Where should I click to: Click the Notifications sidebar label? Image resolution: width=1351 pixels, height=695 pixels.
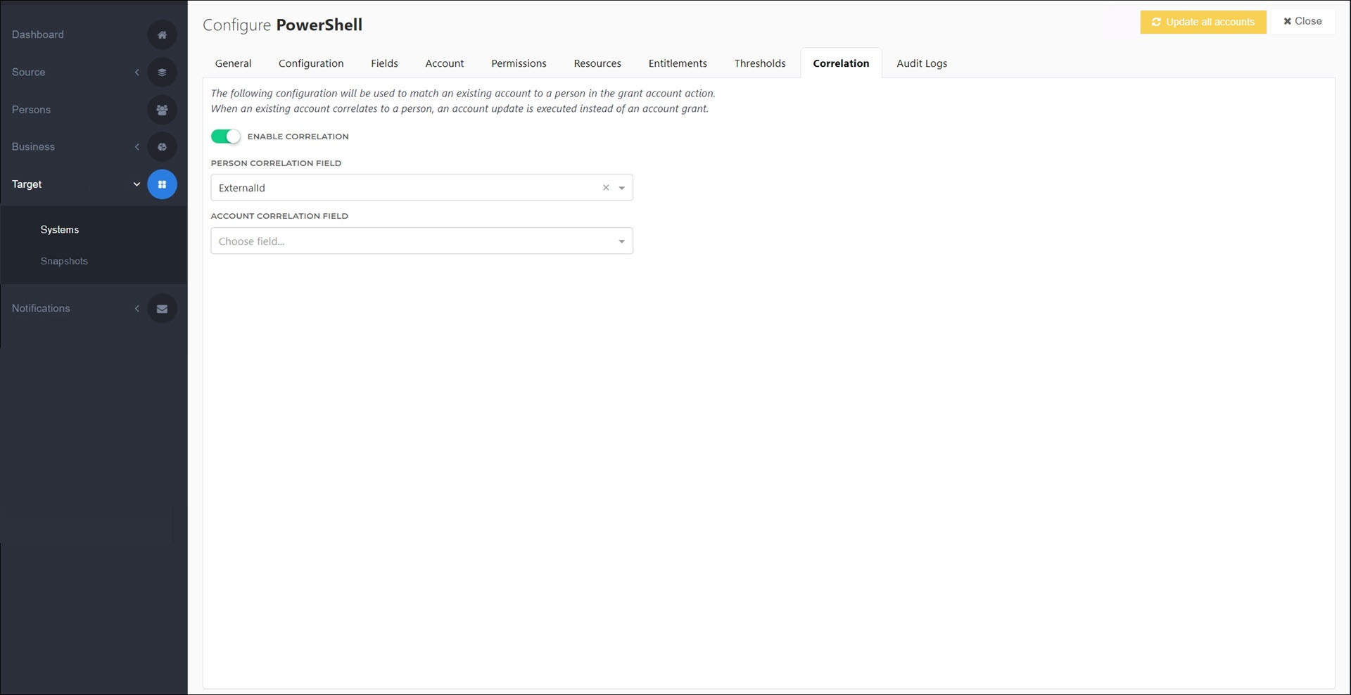click(x=41, y=309)
